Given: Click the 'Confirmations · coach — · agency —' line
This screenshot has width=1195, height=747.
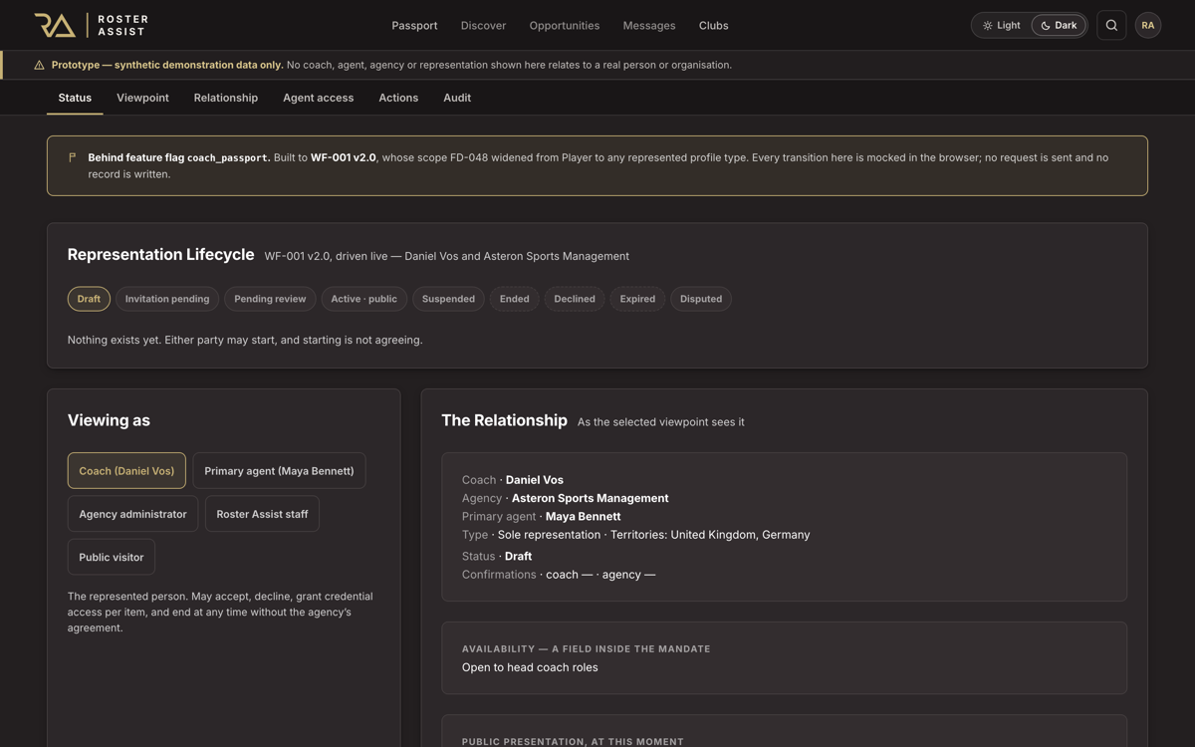Looking at the screenshot, I should (x=559, y=575).
